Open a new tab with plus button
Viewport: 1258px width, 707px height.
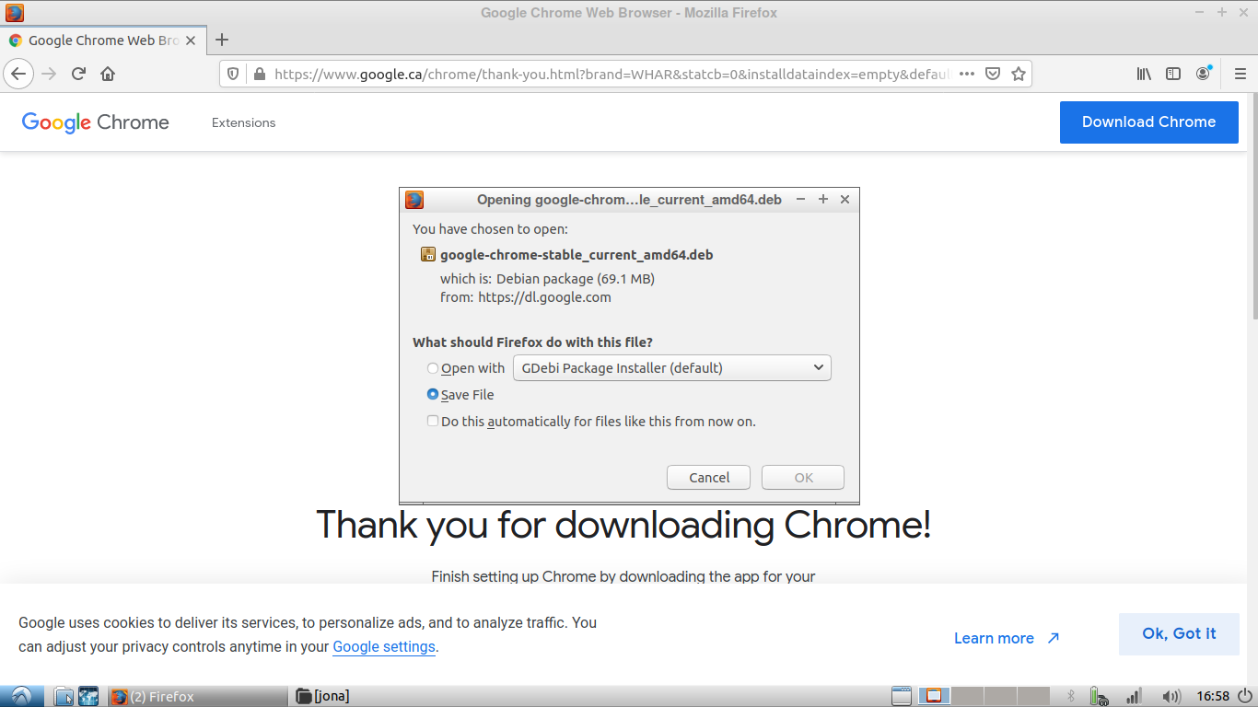(x=222, y=40)
